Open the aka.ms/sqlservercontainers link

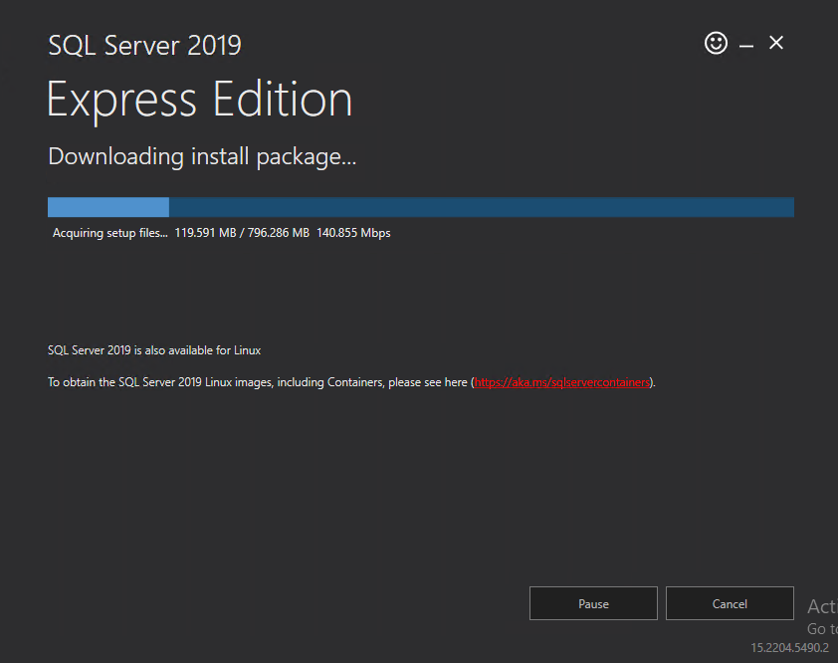[x=561, y=382]
